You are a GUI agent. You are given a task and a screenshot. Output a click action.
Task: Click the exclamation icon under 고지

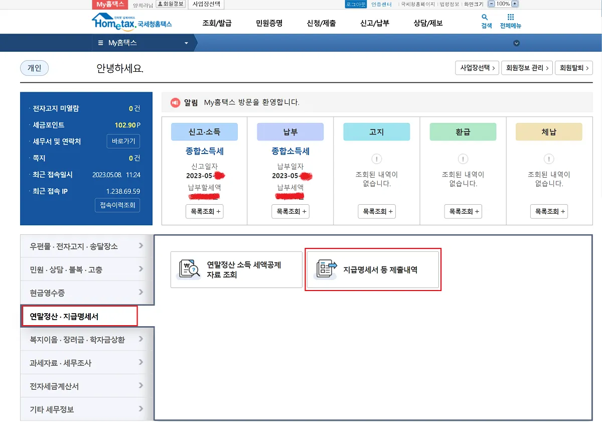(x=376, y=160)
